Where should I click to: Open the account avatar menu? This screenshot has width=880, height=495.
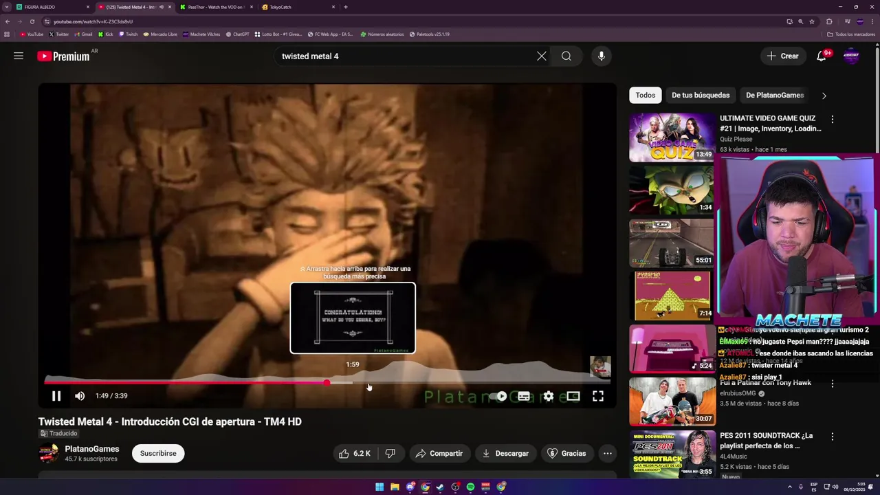click(x=851, y=56)
